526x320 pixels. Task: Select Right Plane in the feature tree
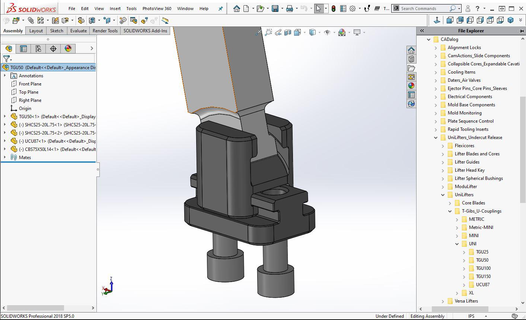[30, 100]
